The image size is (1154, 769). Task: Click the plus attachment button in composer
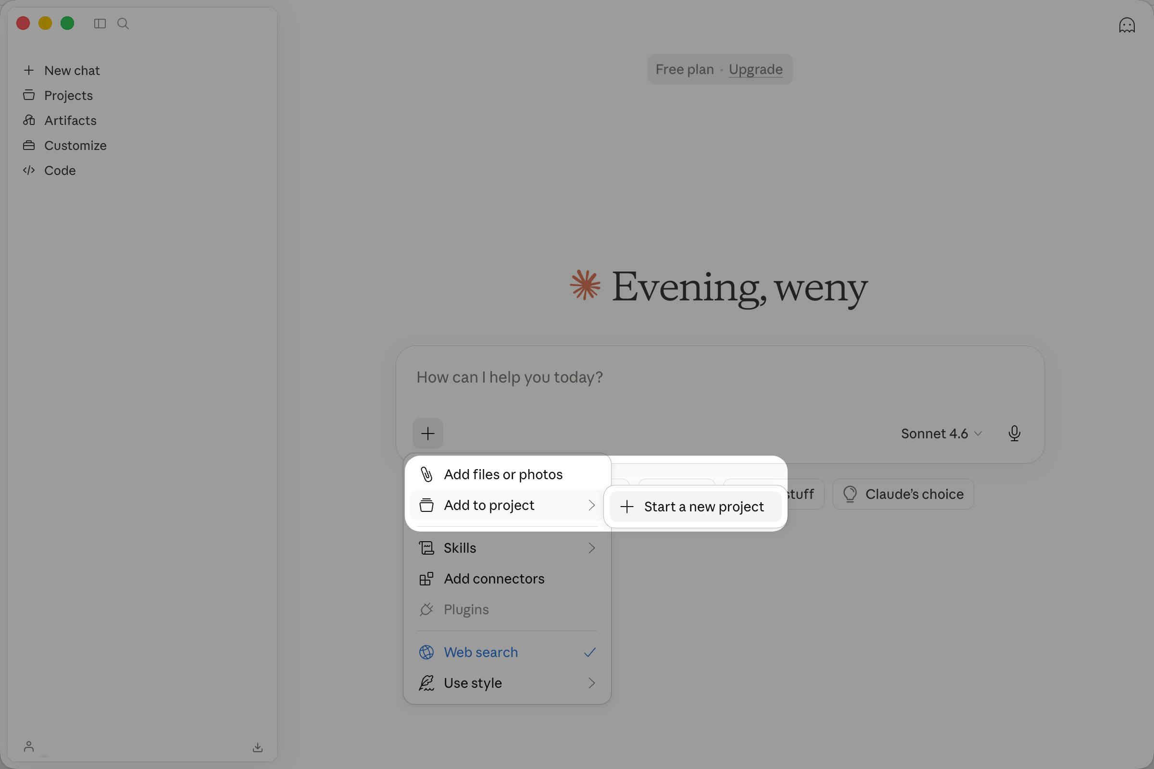pyautogui.click(x=428, y=434)
